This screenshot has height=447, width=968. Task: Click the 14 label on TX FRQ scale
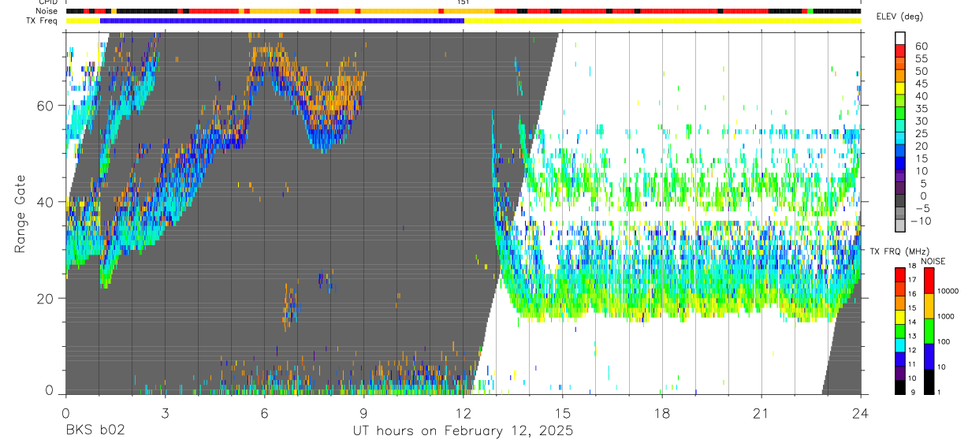pos(912,322)
